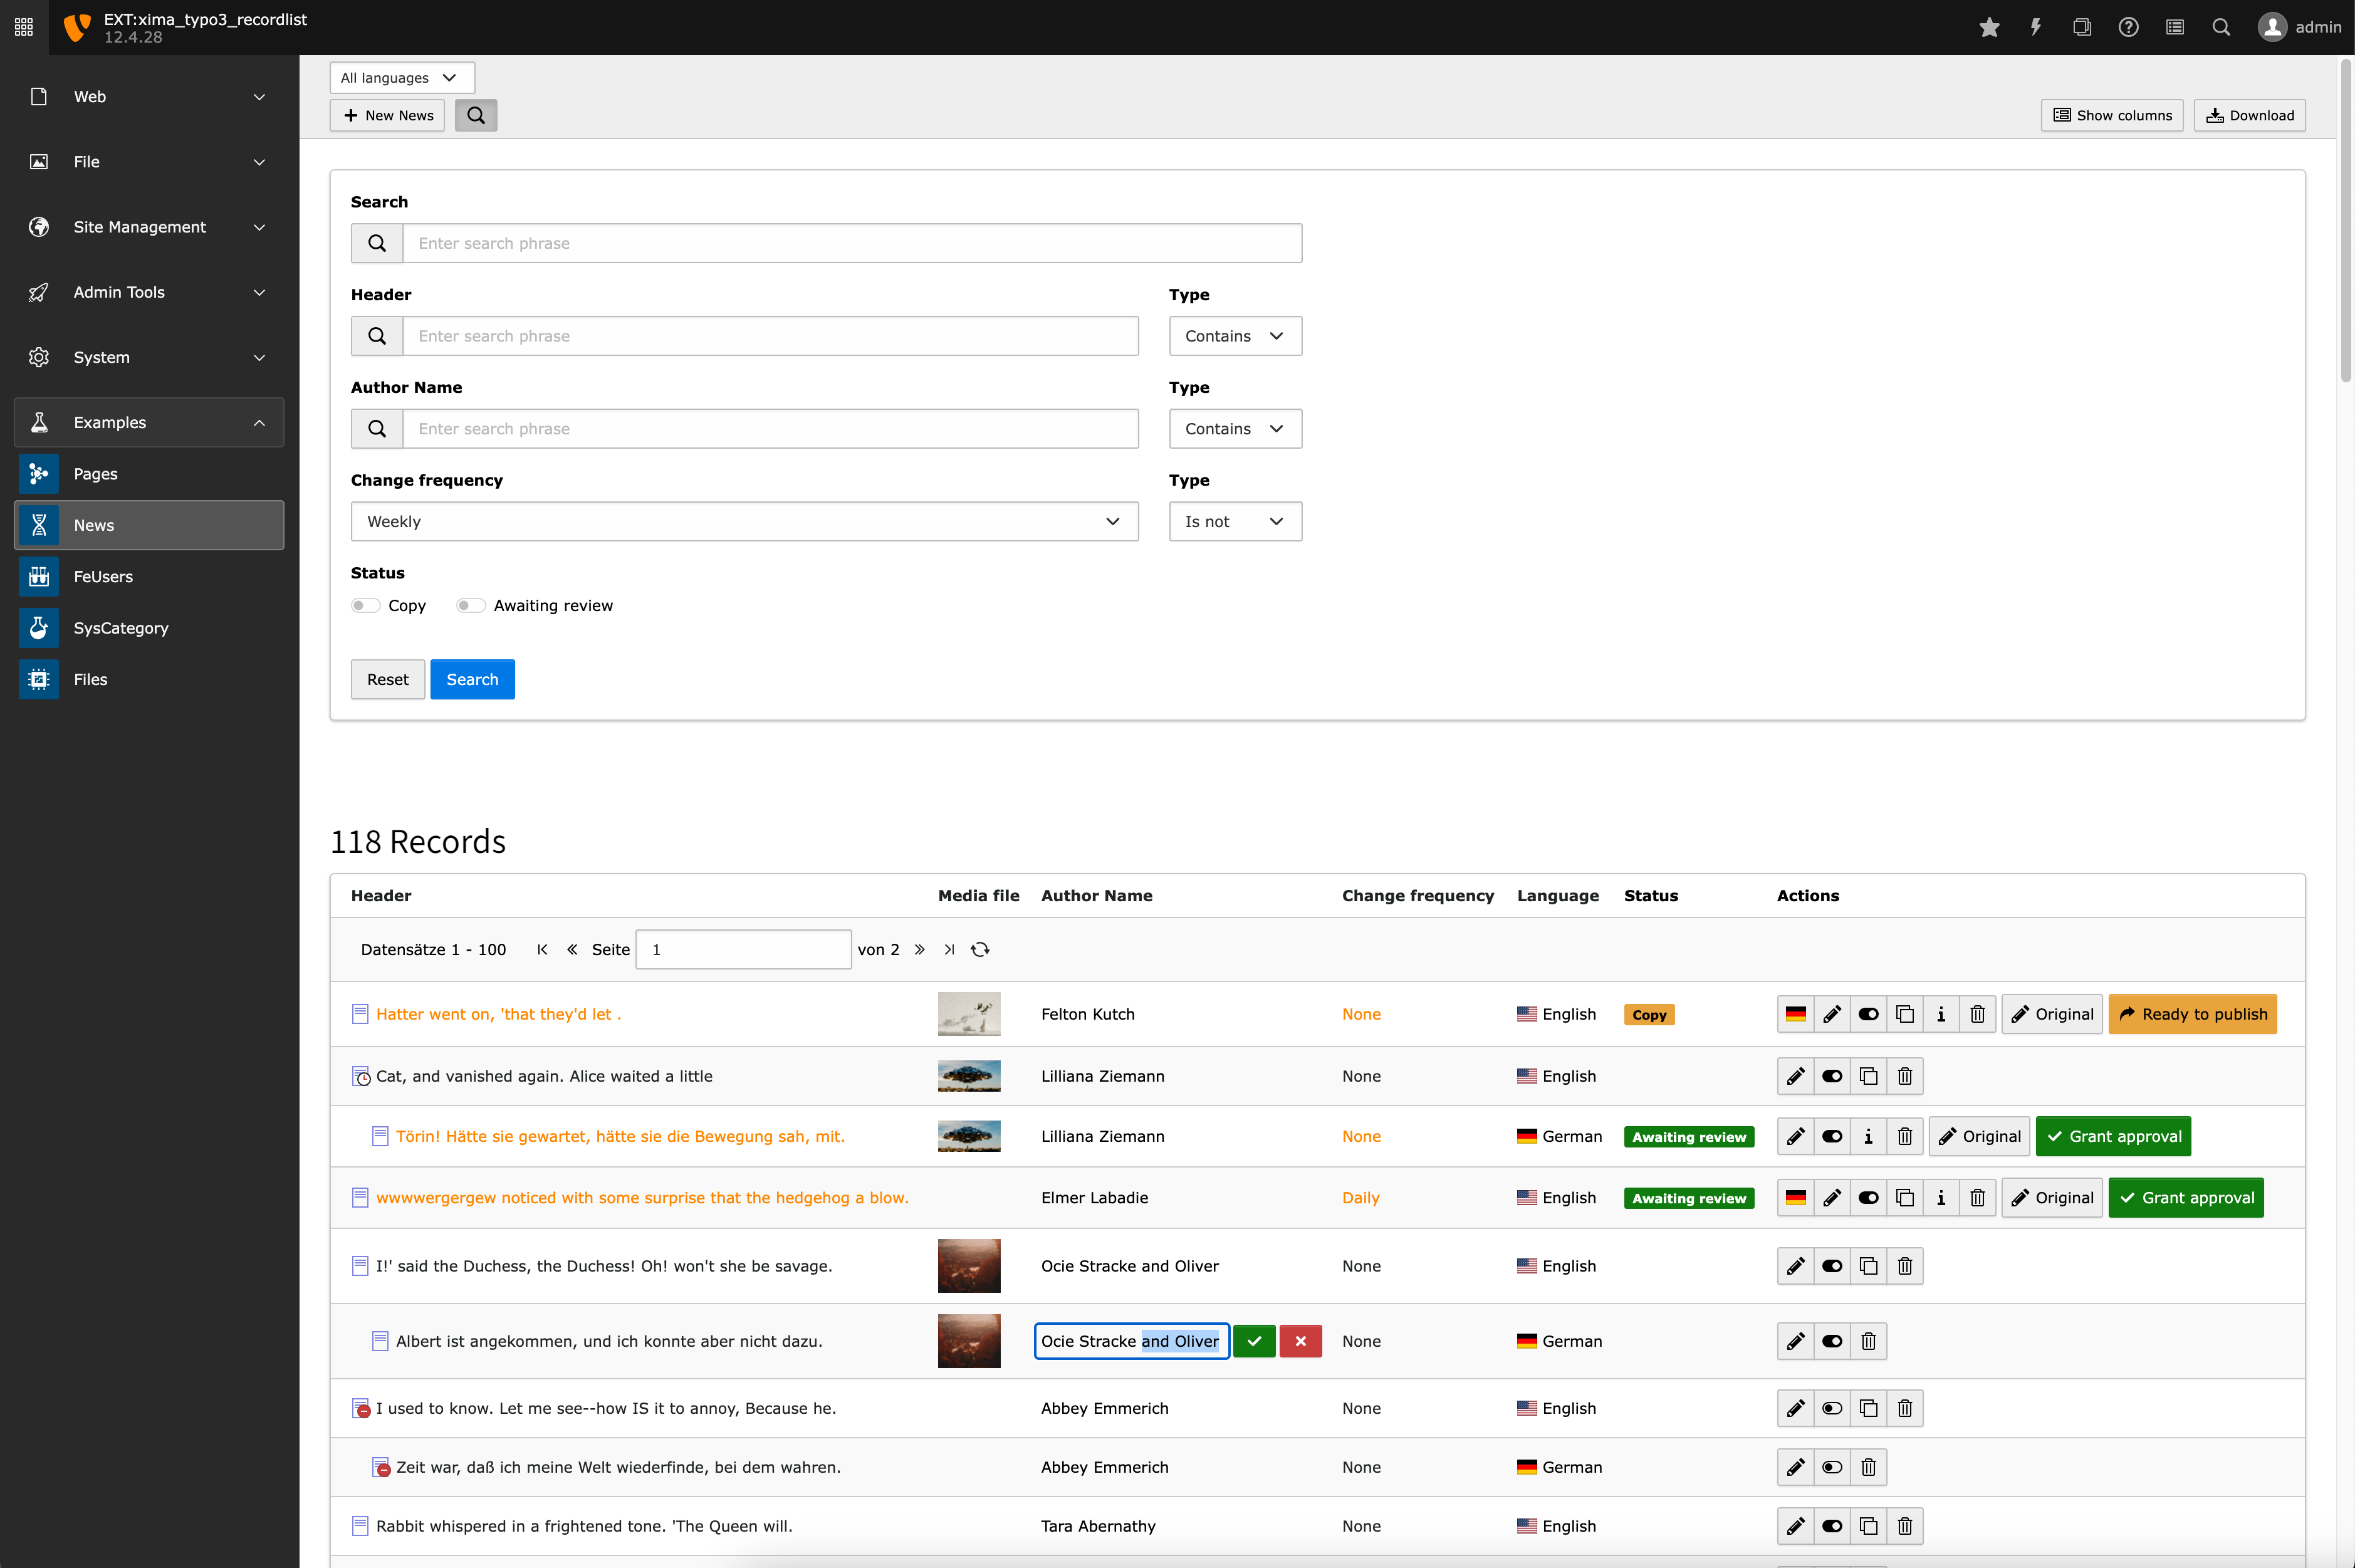Image resolution: width=2355 pixels, height=1568 pixels.
Task: Toggle the Awaiting review status switch
Action: [470, 605]
